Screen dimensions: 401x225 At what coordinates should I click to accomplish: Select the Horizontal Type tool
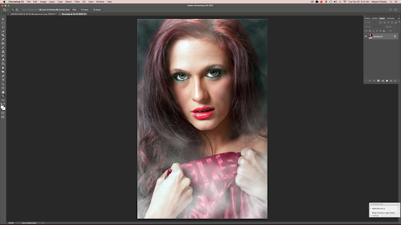coord(3,80)
